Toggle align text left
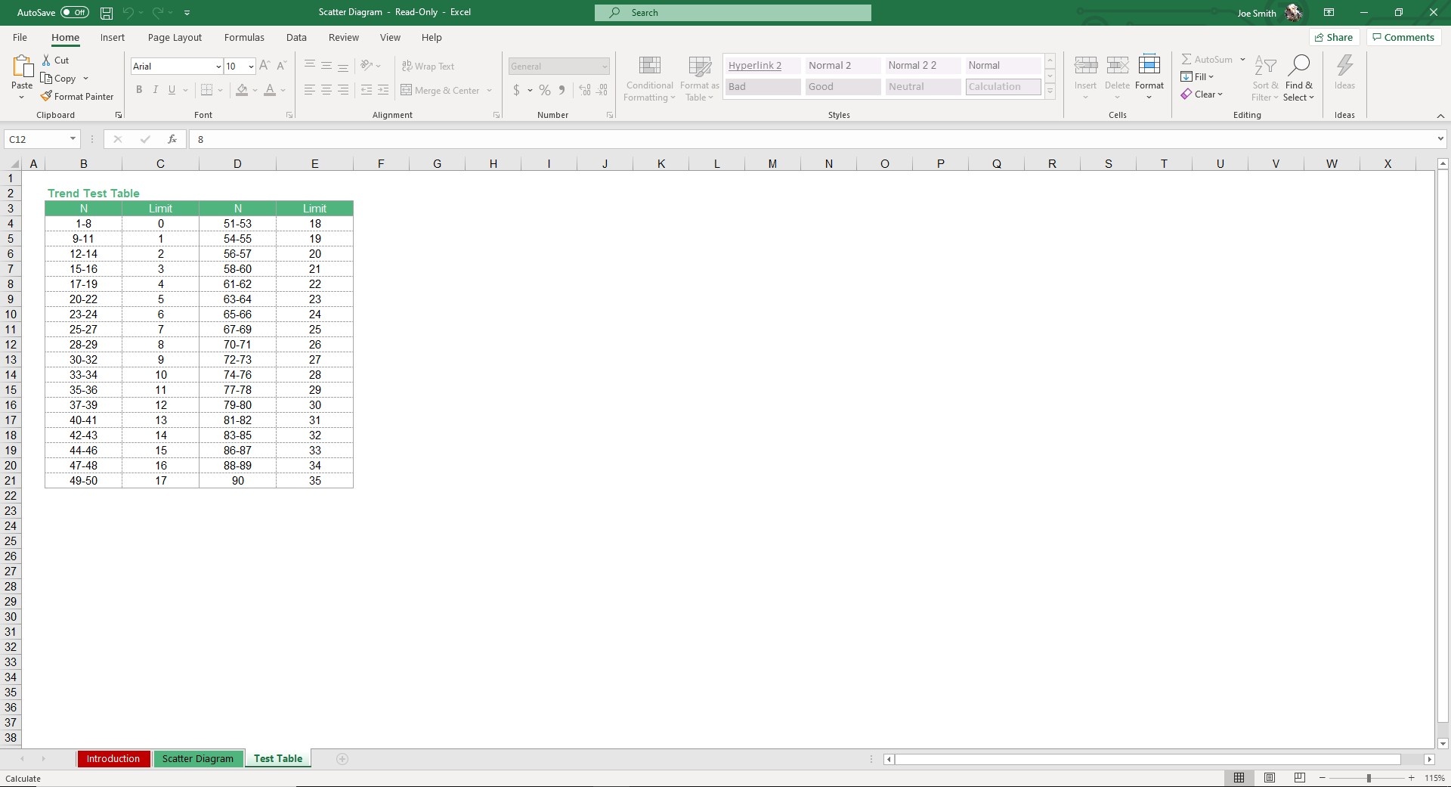The width and height of the screenshot is (1451, 787). [x=310, y=90]
